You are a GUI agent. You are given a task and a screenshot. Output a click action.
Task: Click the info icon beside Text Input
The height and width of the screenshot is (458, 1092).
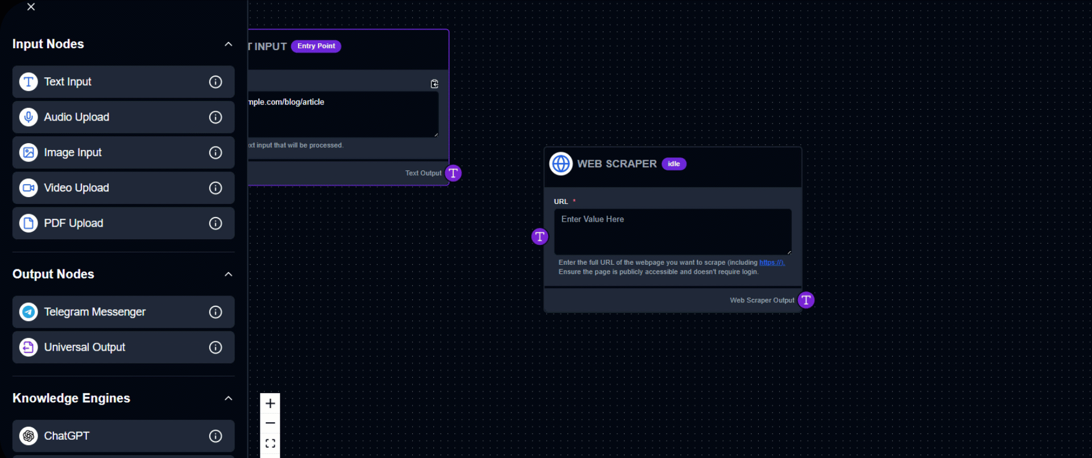point(216,82)
